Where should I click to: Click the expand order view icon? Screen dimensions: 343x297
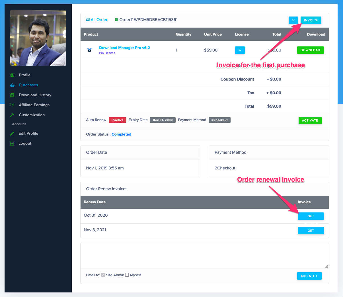[293, 20]
